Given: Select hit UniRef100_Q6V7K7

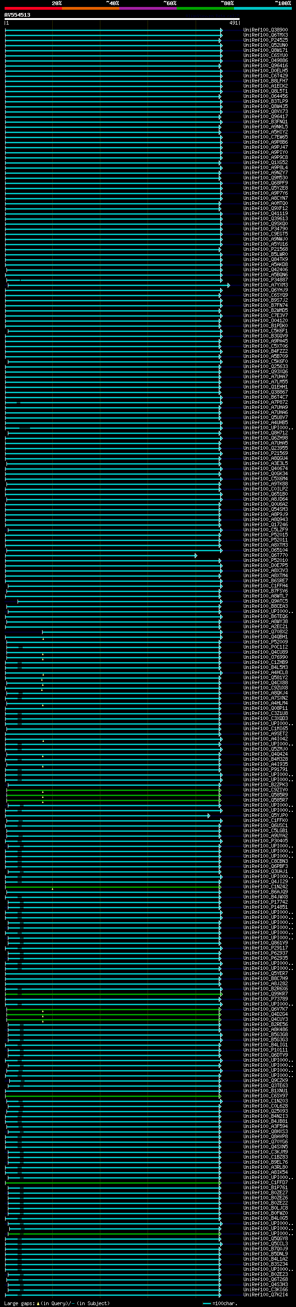Looking at the screenshot, I should (x=265, y=1009).
